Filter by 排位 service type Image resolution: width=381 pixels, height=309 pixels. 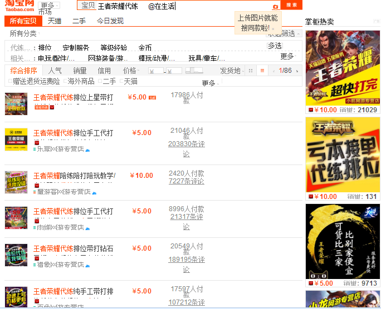[45, 48]
